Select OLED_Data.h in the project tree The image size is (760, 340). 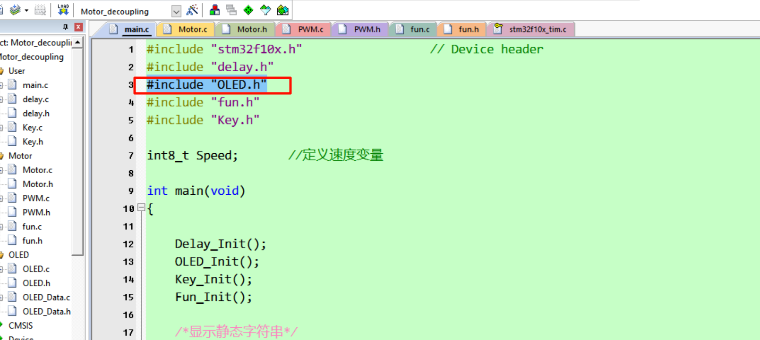tap(47, 311)
